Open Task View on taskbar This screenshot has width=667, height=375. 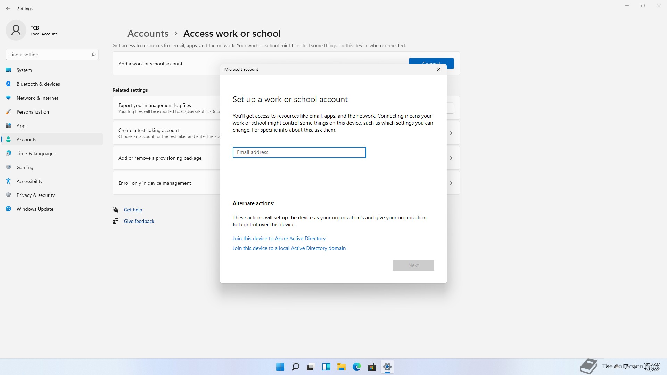point(311,367)
